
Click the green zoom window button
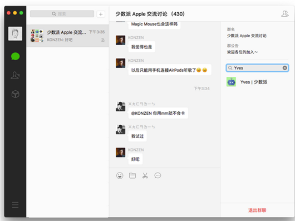(x=21, y=13)
